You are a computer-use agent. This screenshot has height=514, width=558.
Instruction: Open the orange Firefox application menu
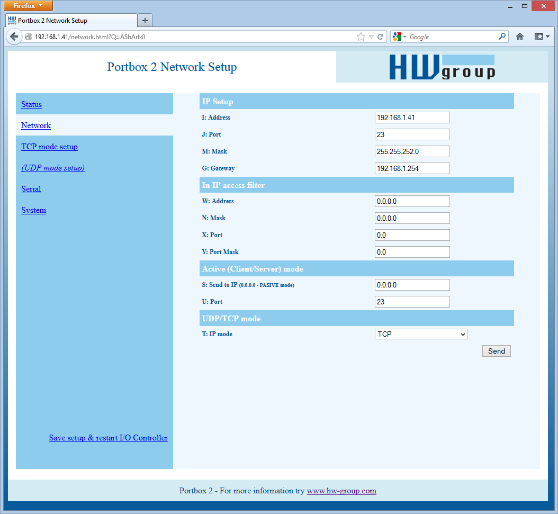(28, 6)
